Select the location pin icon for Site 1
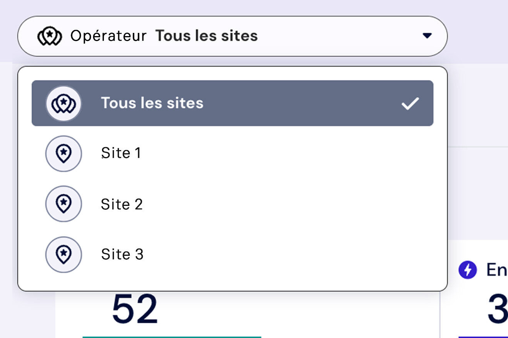 tap(63, 153)
